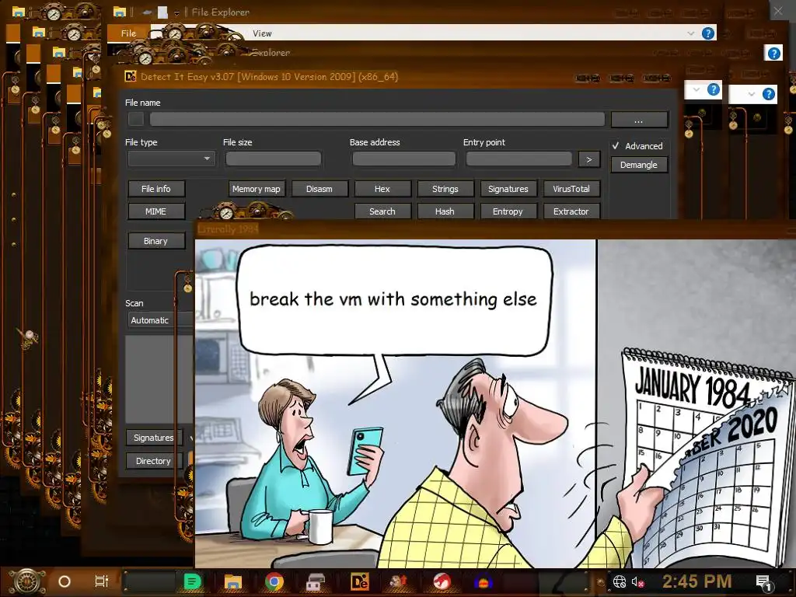This screenshot has height=597, width=796.
Task: Open the Entropy view
Action: tap(508, 211)
